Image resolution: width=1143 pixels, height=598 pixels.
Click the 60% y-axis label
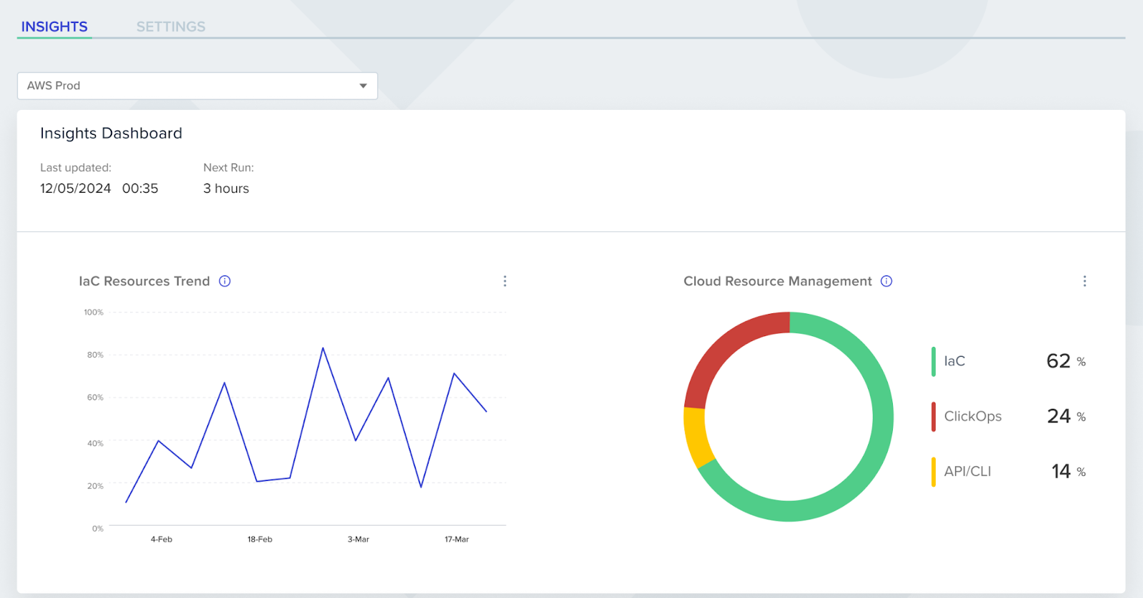pos(96,397)
